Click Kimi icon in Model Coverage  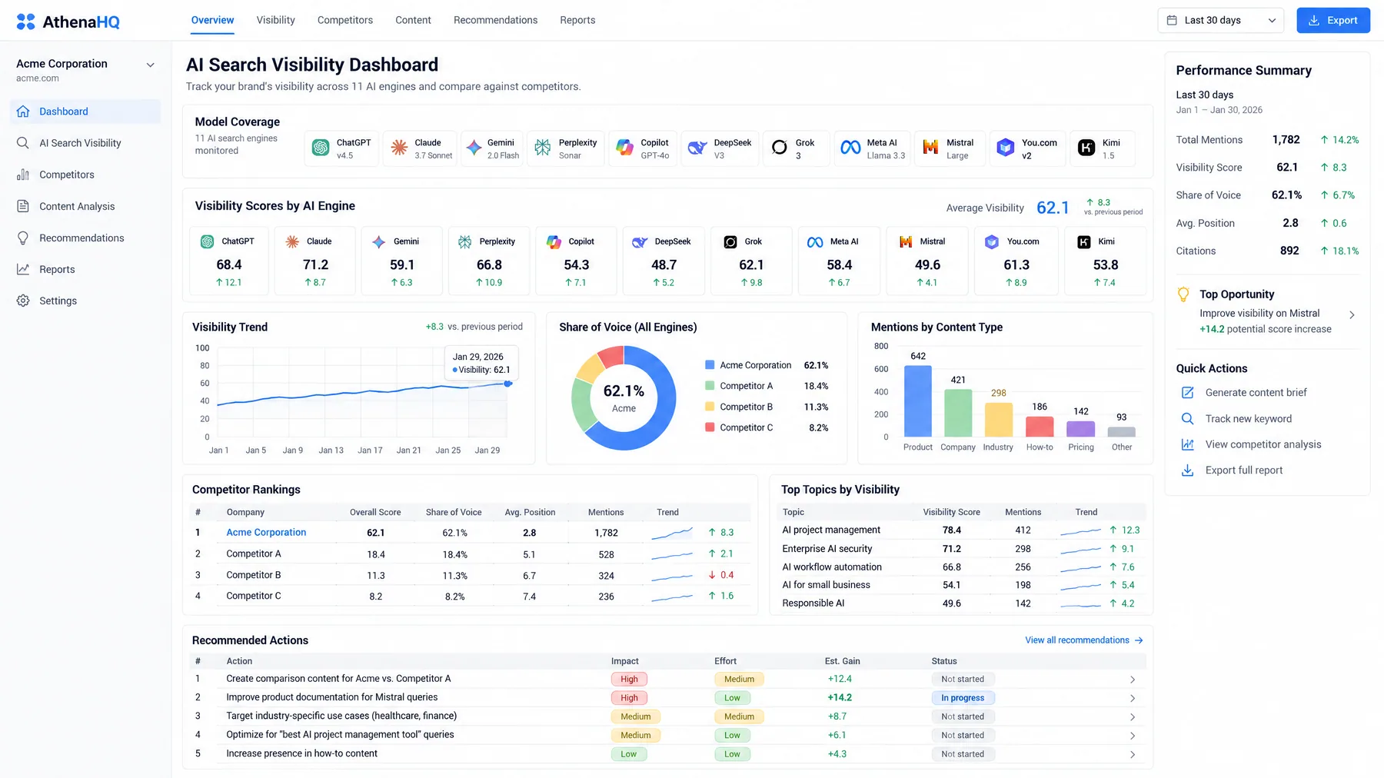(x=1086, y=148)
